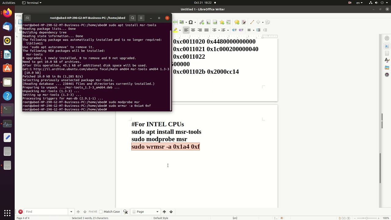Insert a bookmark with the star icon
391x220 pixels.
click(x=222, y=22)
